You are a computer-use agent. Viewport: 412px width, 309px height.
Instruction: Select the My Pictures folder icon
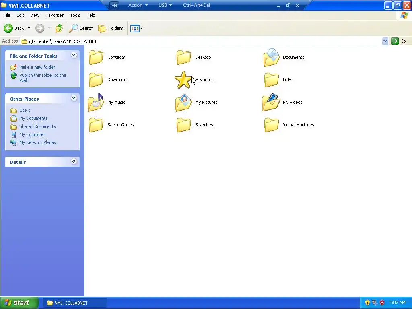[183, 103]
